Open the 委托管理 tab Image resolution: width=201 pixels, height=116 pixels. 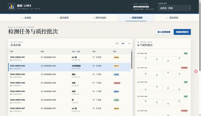(63, 18)
